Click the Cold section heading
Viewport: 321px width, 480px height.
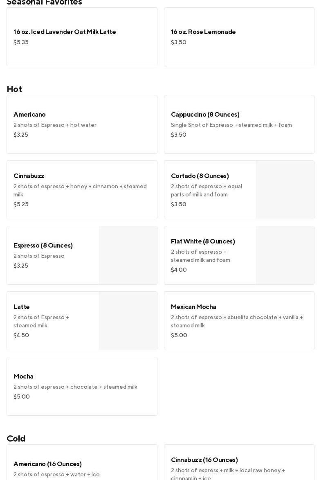pyautogui.click(x=16, y=439)
